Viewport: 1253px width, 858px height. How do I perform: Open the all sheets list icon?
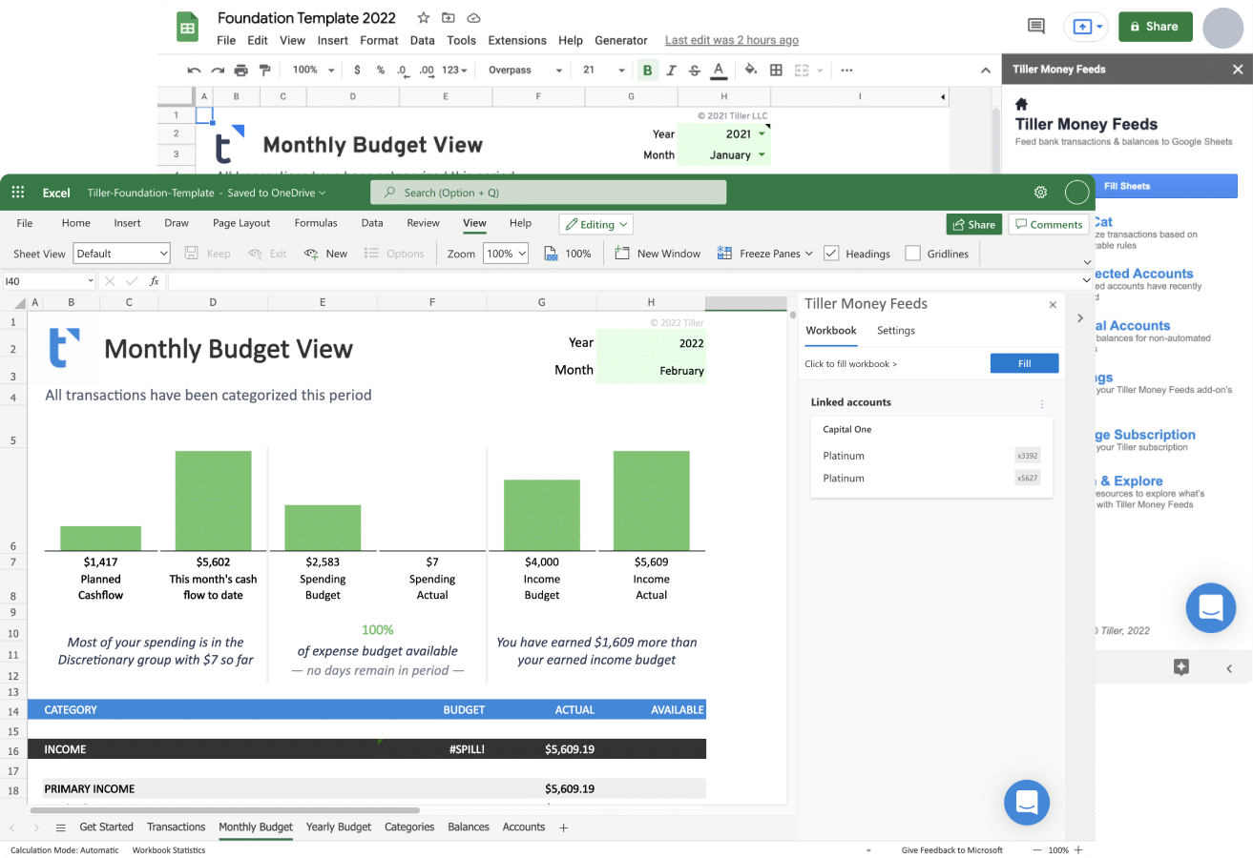coord(61,827)
